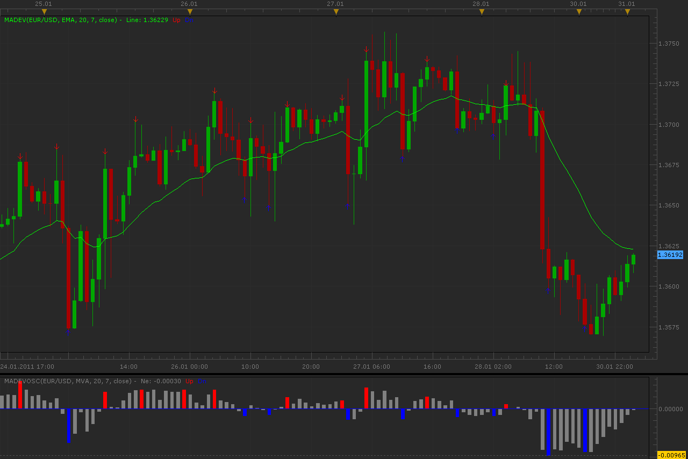Click the blue 'Dn' label of MADEV
The image size is (688, 459).
[x=189, y=20]
